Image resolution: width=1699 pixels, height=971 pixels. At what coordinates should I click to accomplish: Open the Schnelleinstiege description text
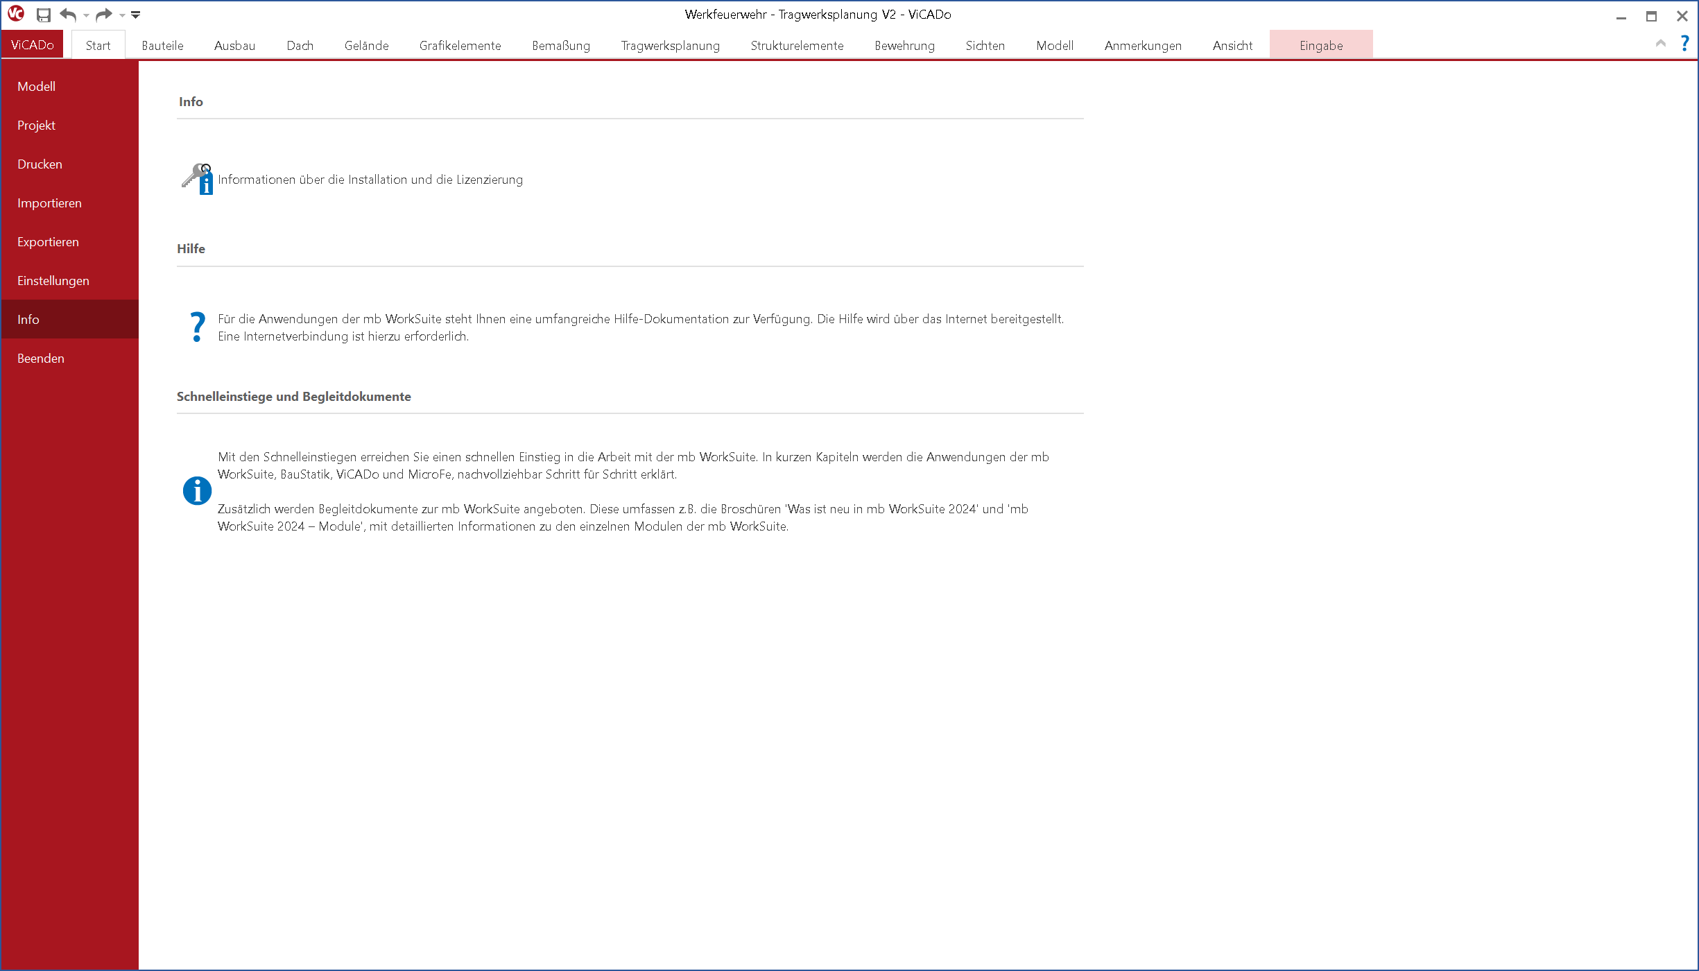coord(633,465)
